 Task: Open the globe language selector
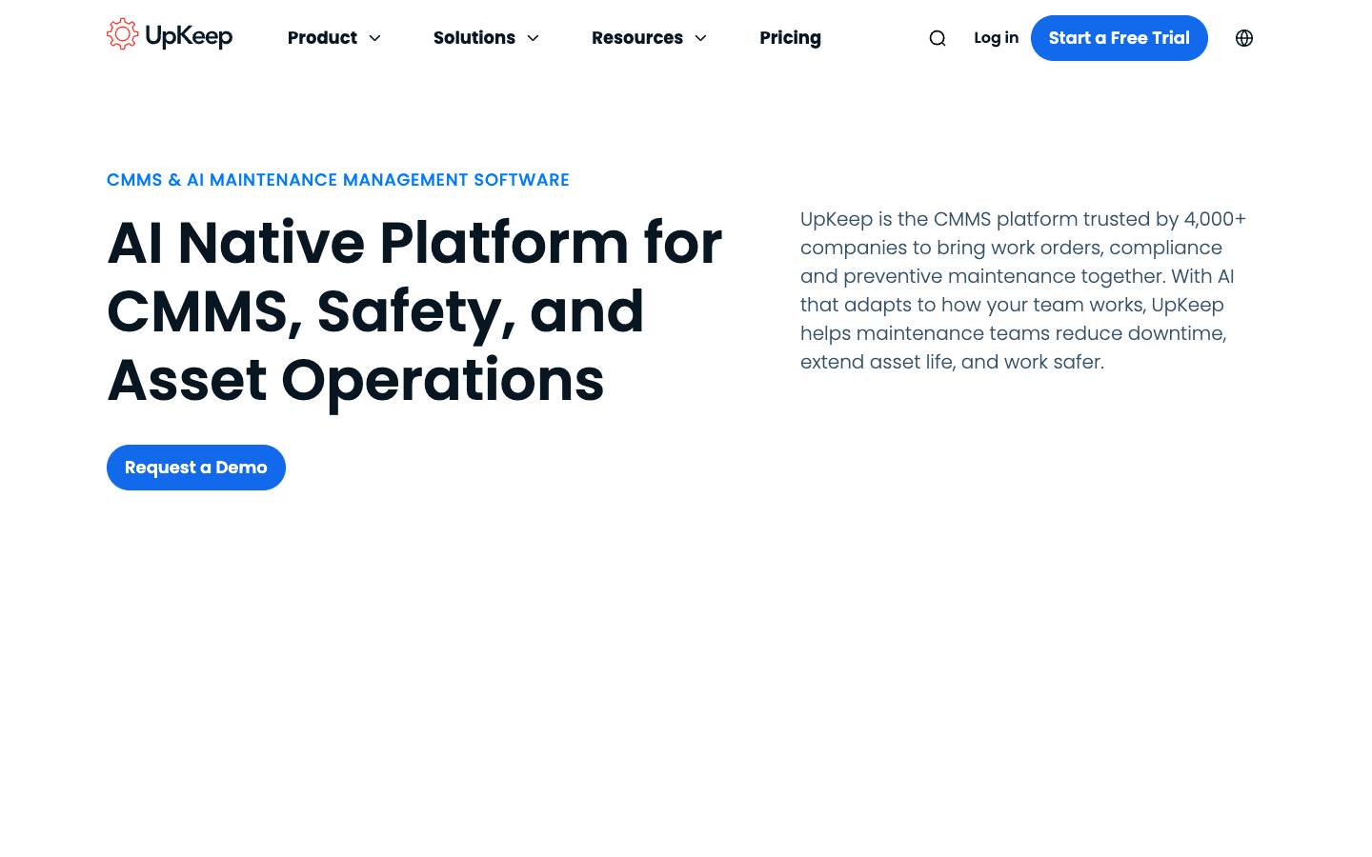click(1244, 38)
